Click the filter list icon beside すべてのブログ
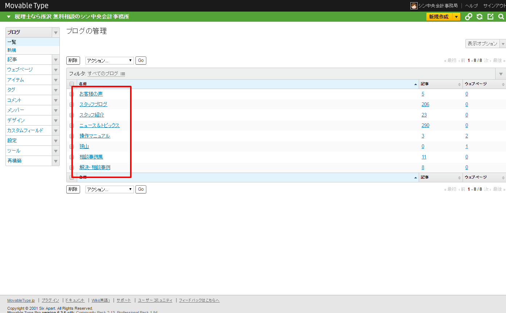The image size is (506, 313). pyautogui.click(x=123, y=74)
